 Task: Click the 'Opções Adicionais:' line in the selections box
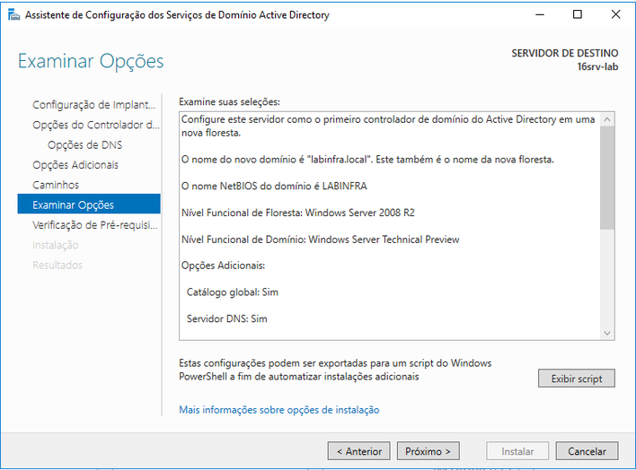[223, 265]
